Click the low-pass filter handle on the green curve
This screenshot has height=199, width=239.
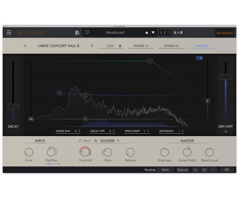tap(150, 61)
